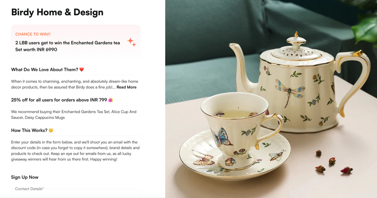Click the Birdy Home & Design title

(57, 12)
